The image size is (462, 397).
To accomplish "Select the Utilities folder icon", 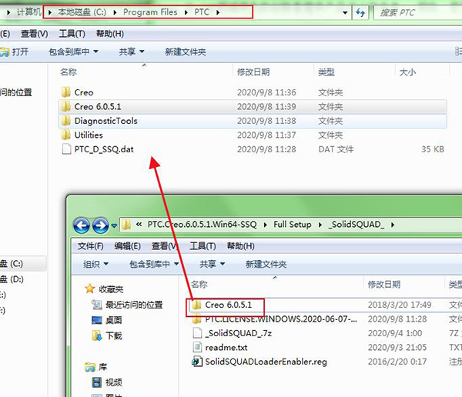I will pos(66,135).
